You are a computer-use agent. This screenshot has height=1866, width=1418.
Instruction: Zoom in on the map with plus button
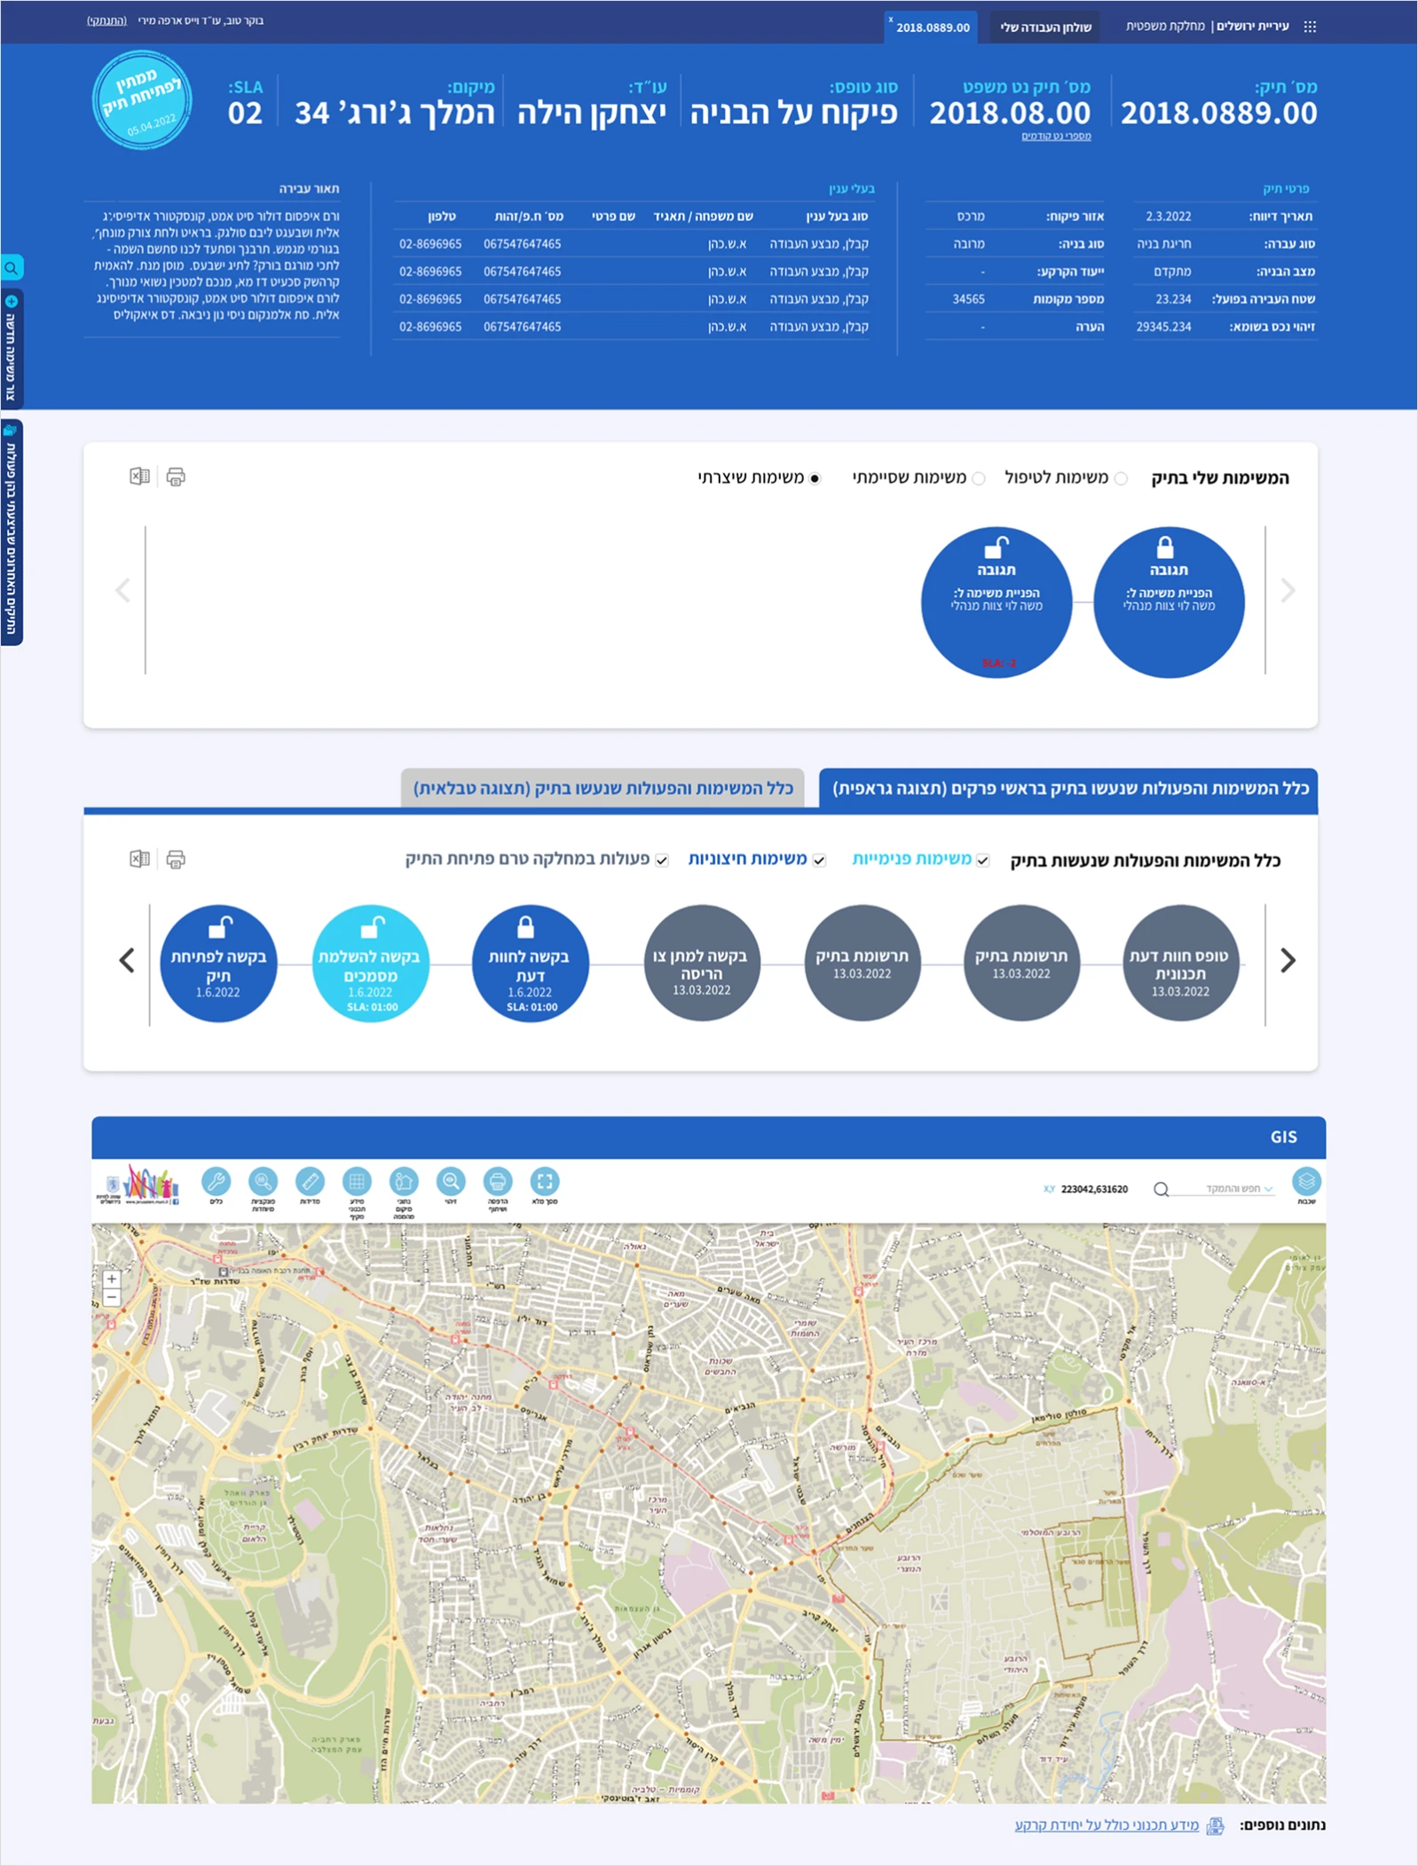click(x=112, y=1279)
